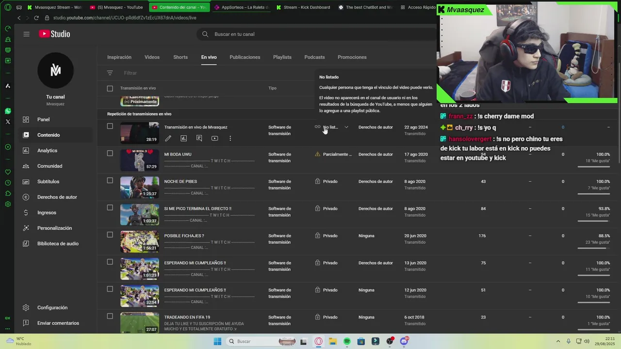Expand the No listado visibility dropdown arrow
The width and height of the screenshot is (621, 349).
(346, 127)
